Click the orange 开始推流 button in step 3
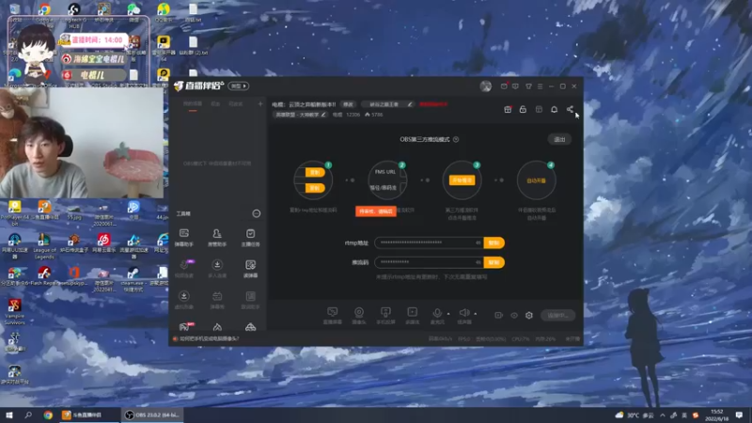The height and width of the screenshot is (423, 752). [462, 180]
